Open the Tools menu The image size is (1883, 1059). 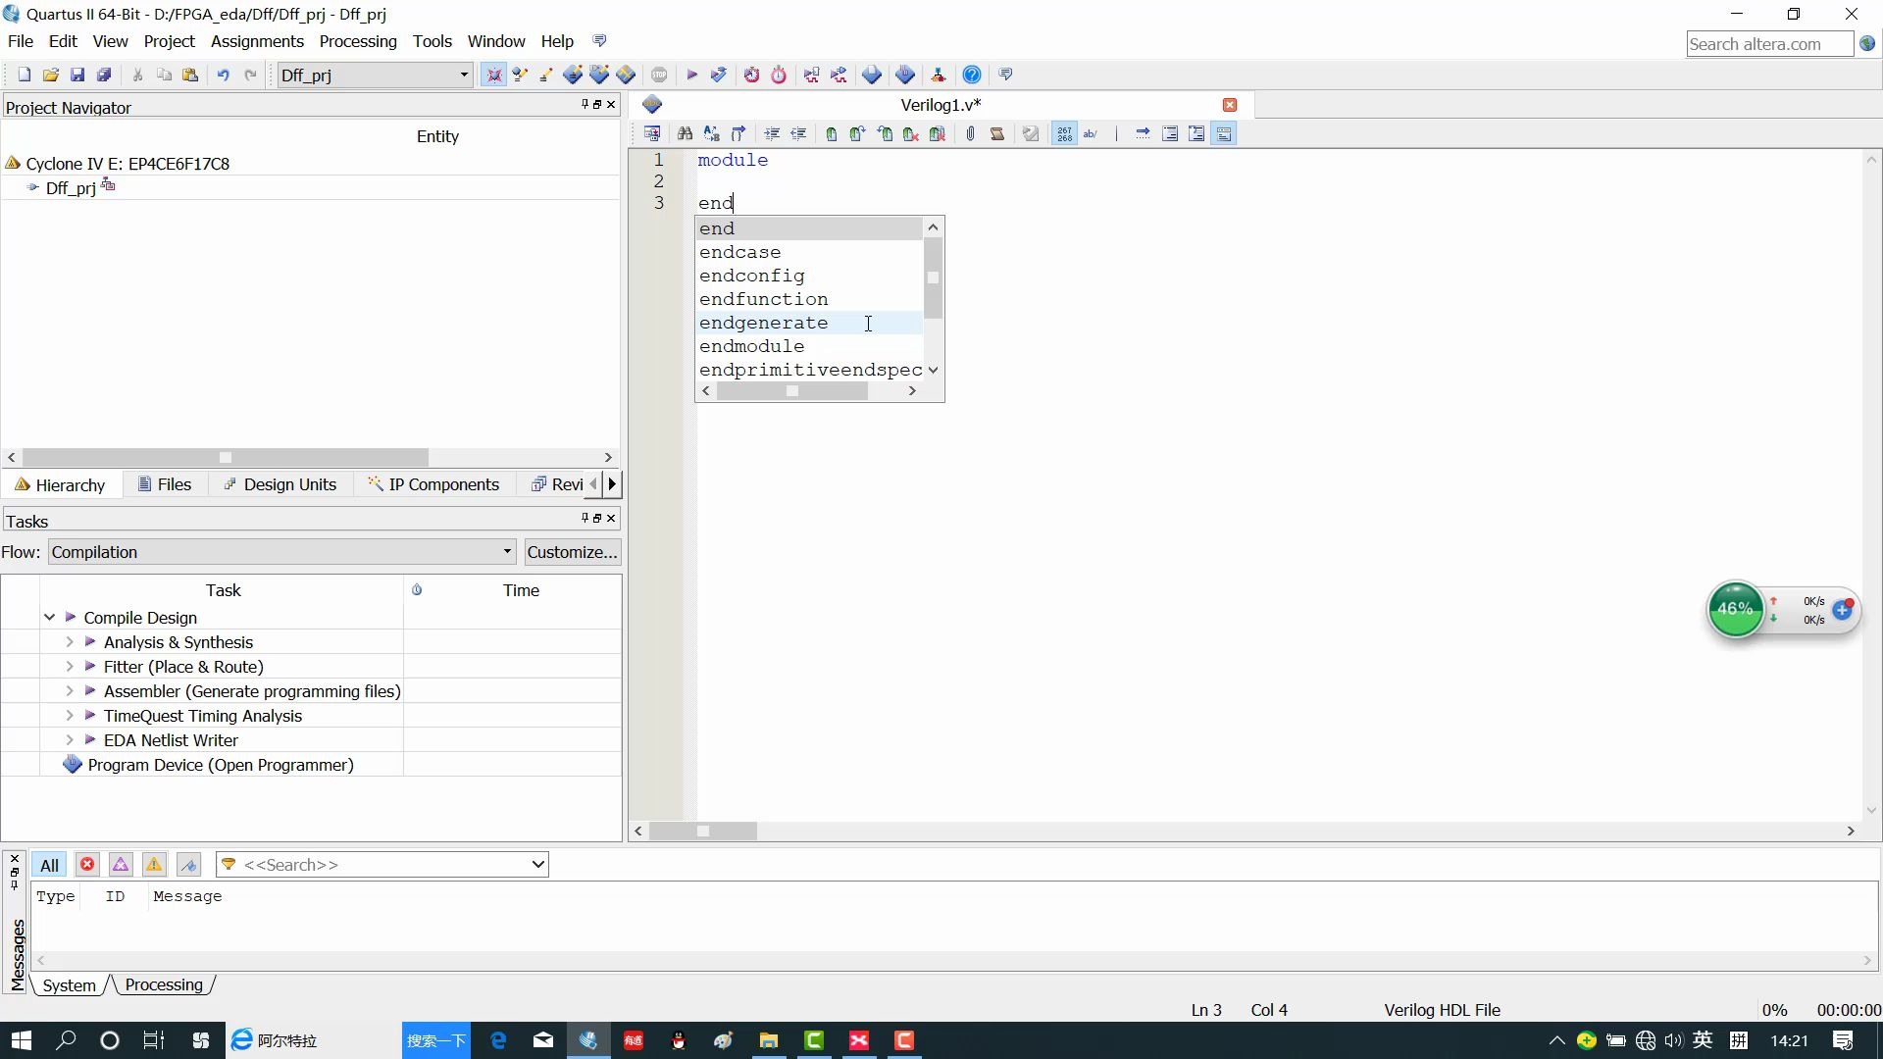pos(433,41)
